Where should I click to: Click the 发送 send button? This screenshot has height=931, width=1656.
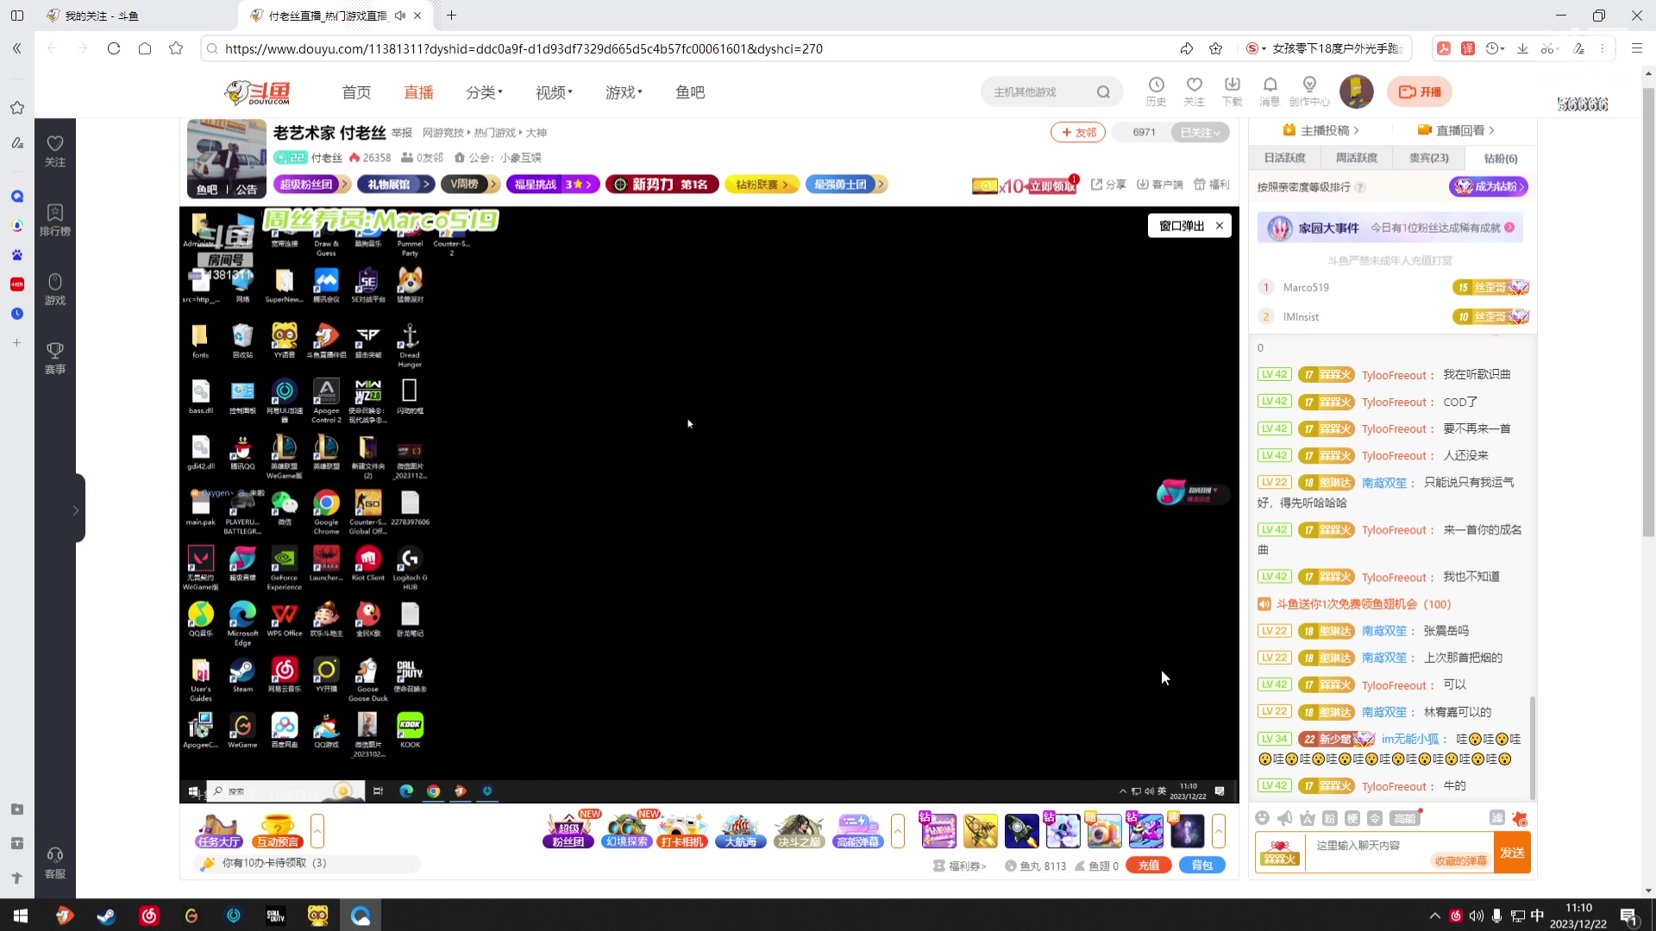click(1511, 853)
